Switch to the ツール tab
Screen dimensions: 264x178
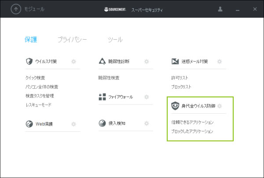click(115, 40)
